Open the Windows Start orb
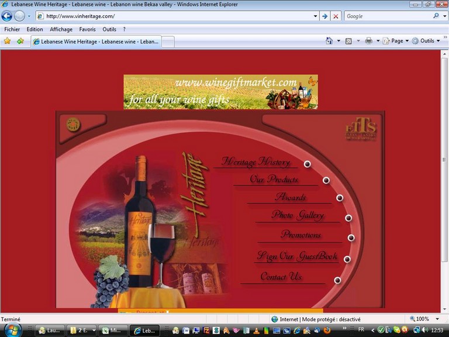 [13, 329]
